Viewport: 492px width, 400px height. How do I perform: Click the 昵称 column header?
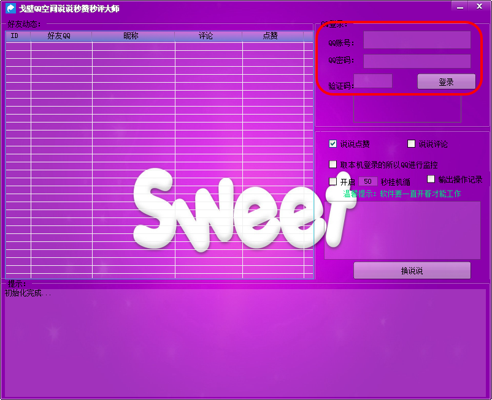click(133, 36)
